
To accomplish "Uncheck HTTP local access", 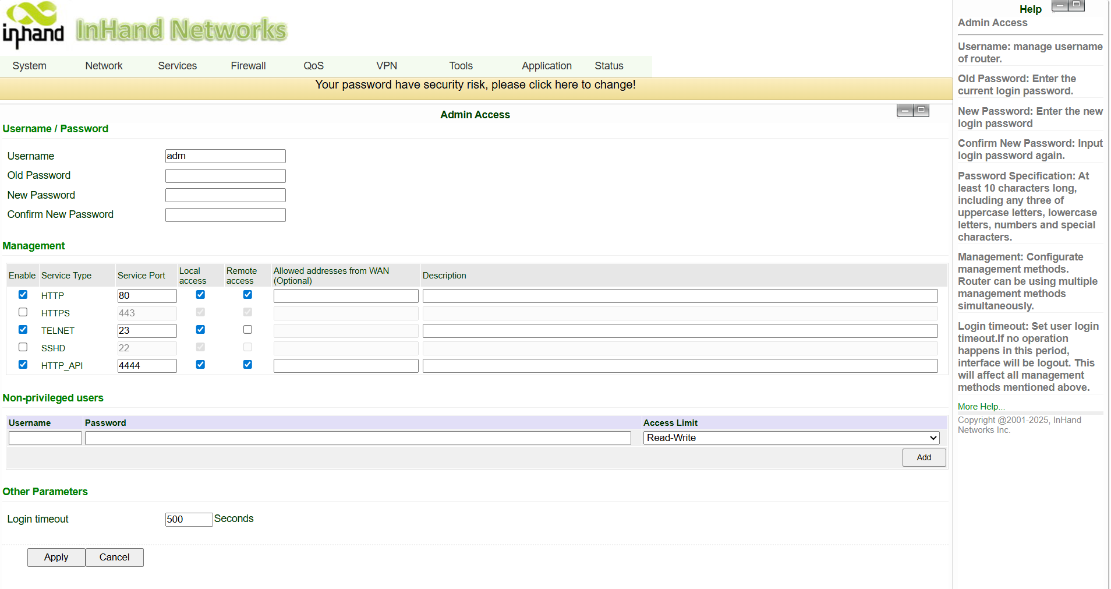I will click(x=200, y=295).
